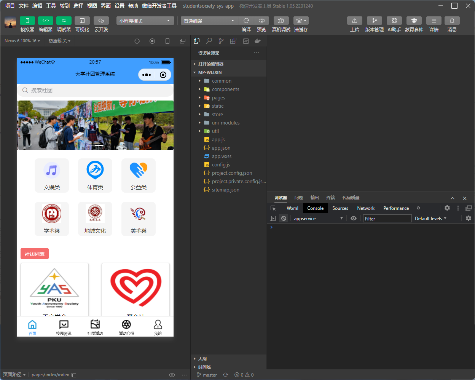
Task: Open project details (详情)
Action: 434,21
